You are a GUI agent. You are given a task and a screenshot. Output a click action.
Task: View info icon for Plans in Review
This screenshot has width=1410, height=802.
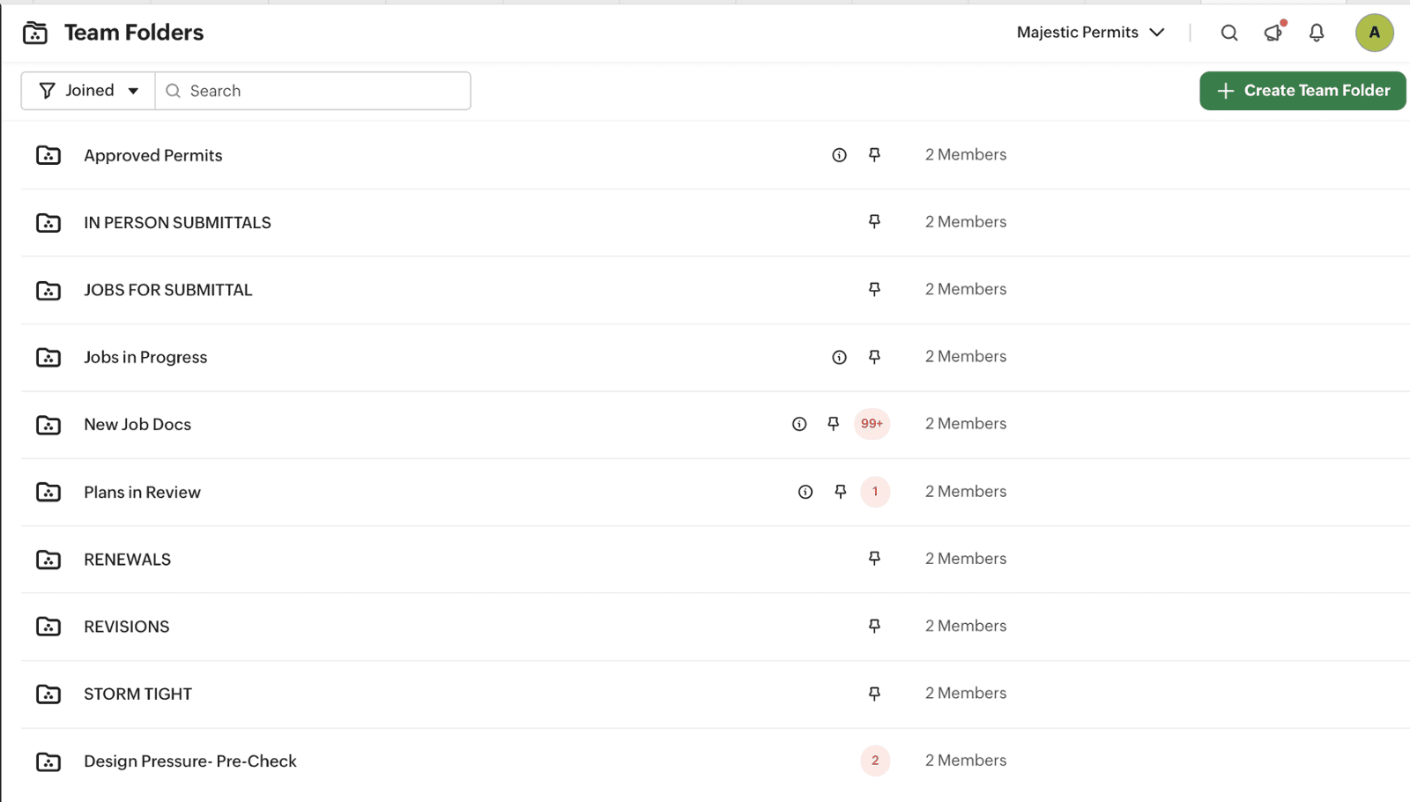click(805, 492)
